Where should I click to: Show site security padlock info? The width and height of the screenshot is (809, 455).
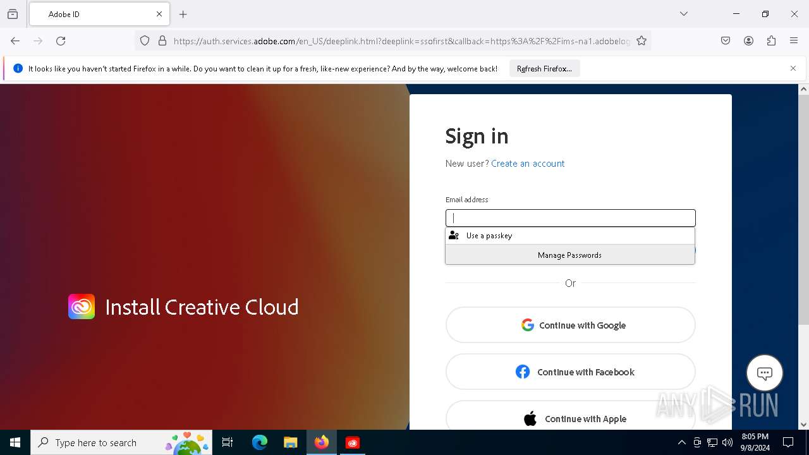[162, 41]
